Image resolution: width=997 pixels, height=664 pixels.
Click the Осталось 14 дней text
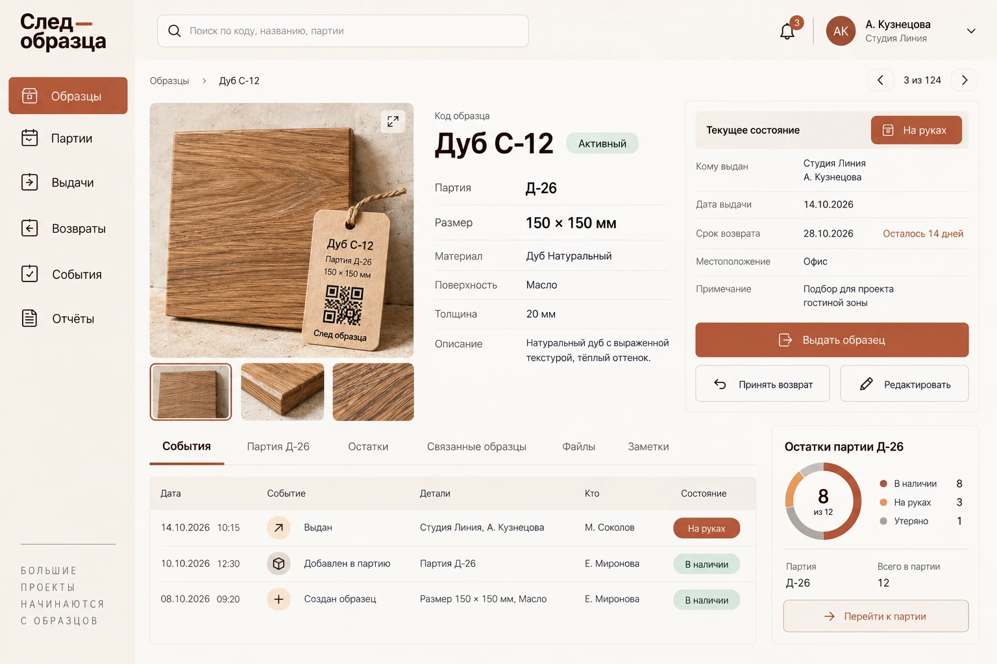click(923, 233)
